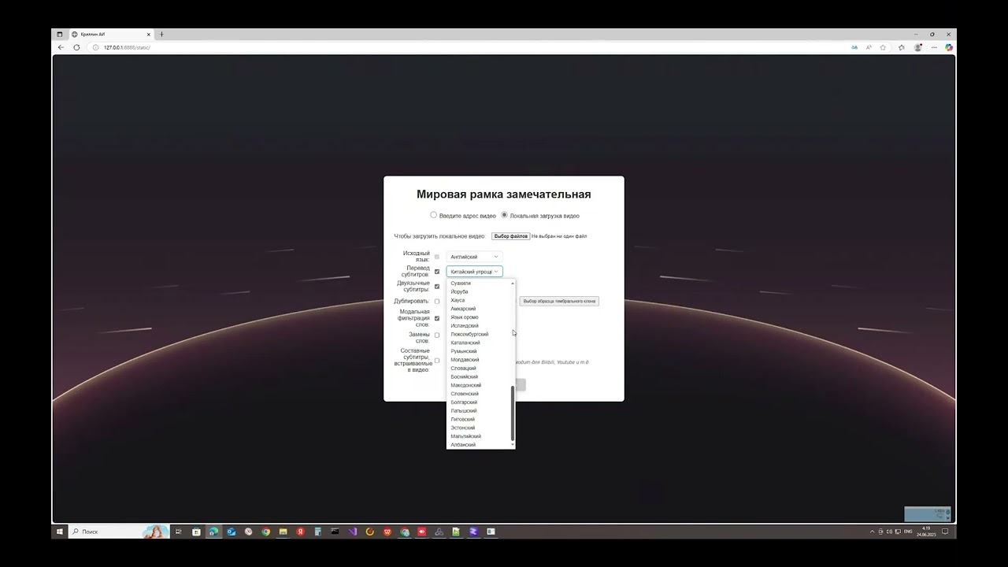Choose Македонский in the language list
1008x567 pixels.
click(x=479, y=385)
